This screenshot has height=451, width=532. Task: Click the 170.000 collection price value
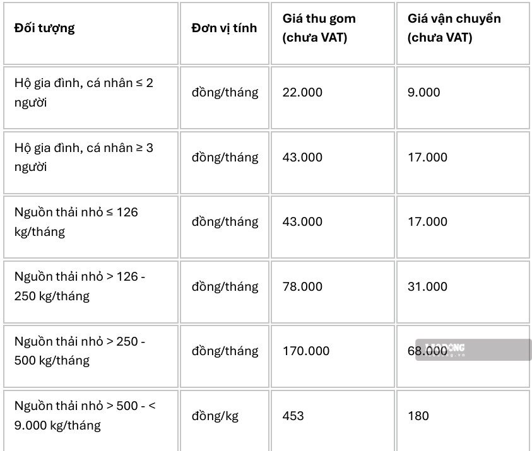tap(306, 351)
